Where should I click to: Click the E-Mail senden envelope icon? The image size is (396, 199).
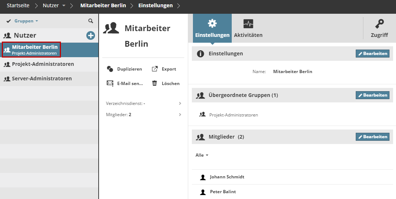point(110,83)
